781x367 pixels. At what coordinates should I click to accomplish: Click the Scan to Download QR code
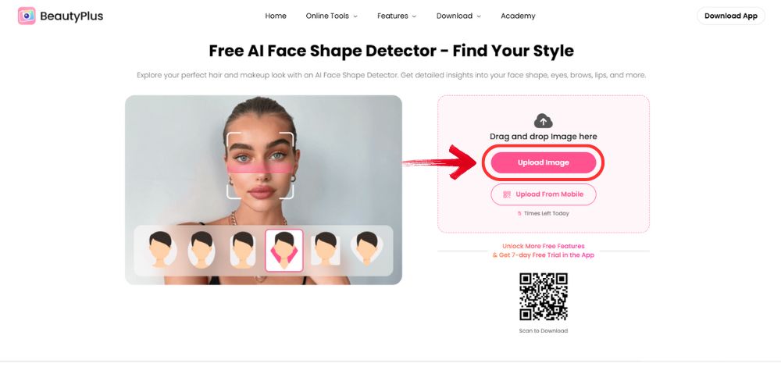point(544,297)
